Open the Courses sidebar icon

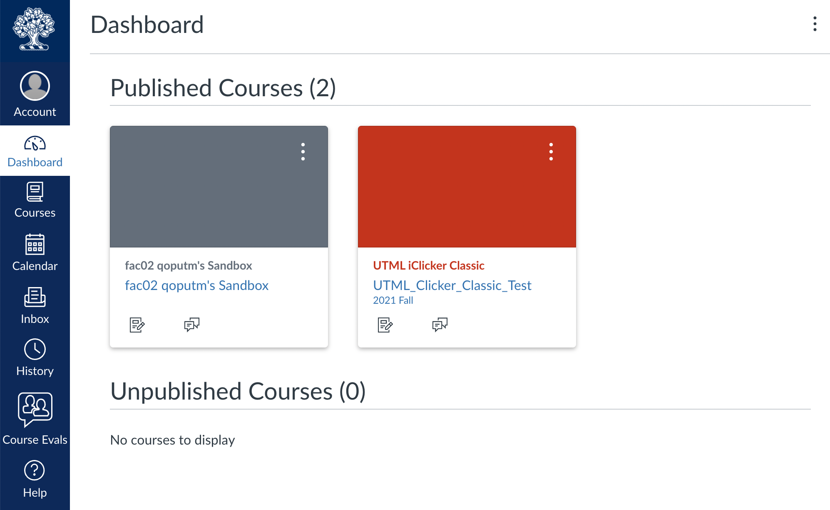click(x=35, y=200)
